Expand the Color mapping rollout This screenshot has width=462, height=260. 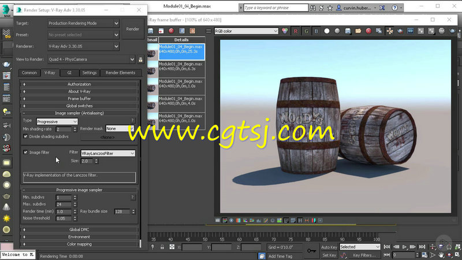coord(79,244)
